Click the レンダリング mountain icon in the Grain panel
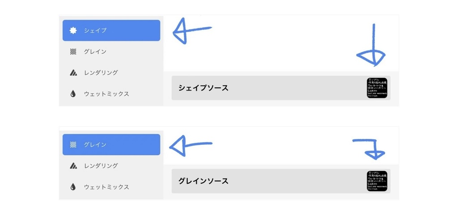The height and width of the screenshot is (219, 458). (x=73, y=166)
